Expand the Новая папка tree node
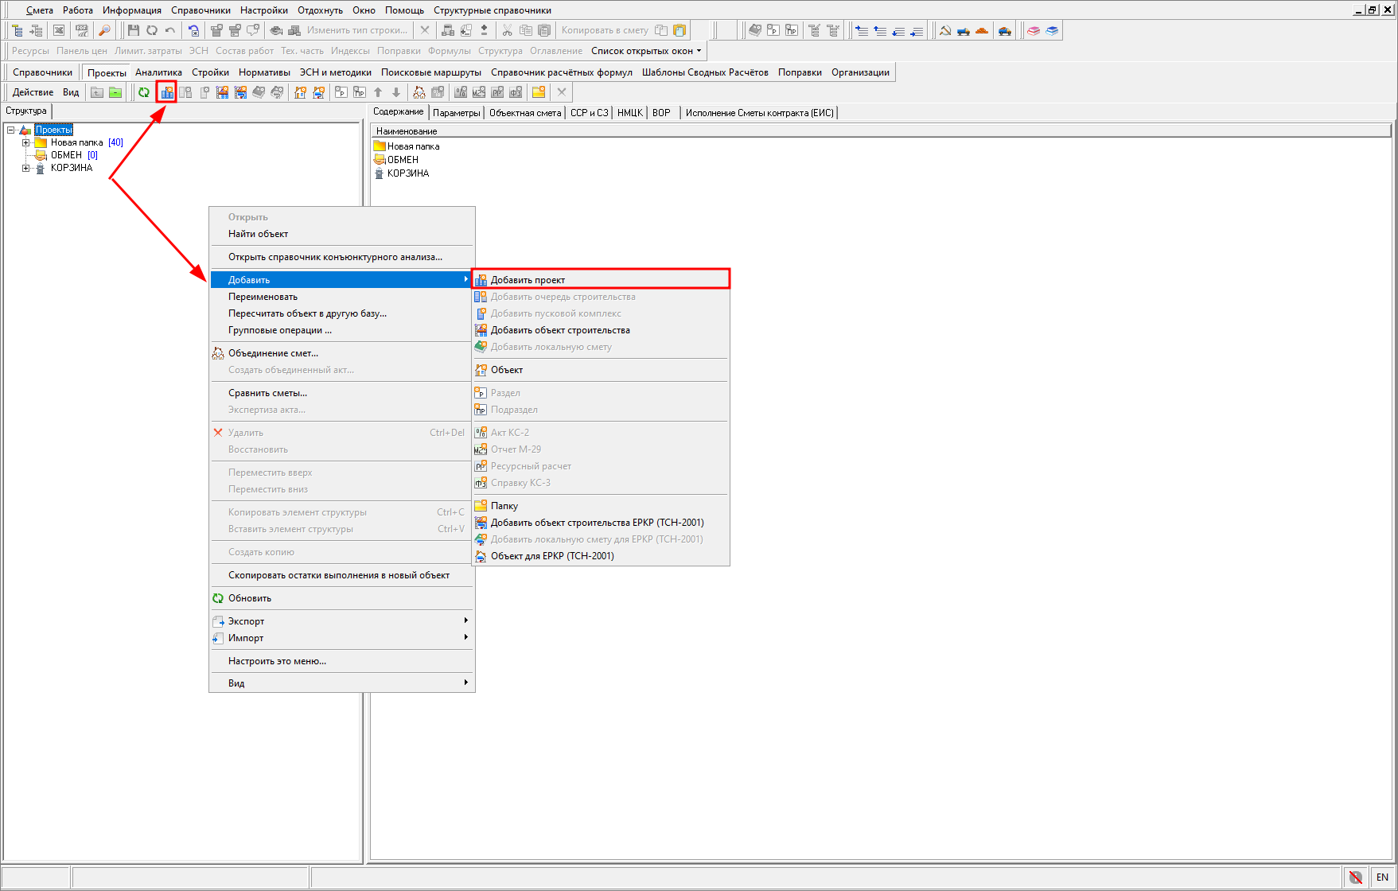This screenshot has height=891, width=1398. (x=25, y=143)
